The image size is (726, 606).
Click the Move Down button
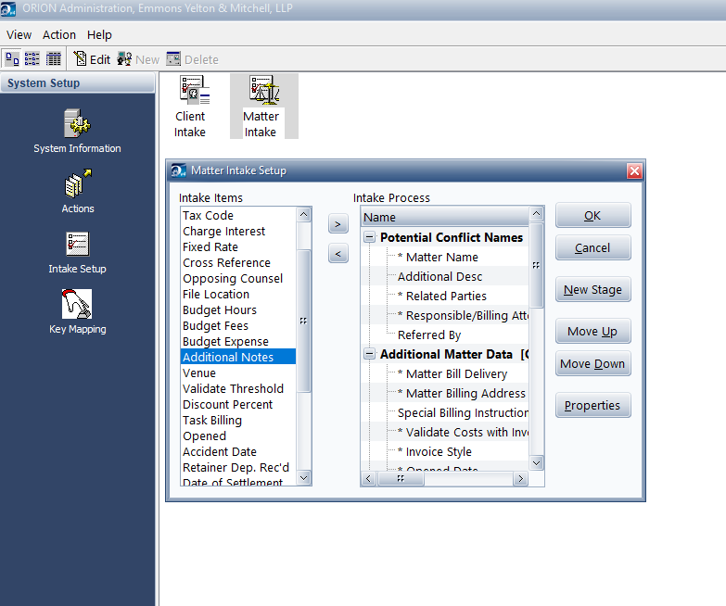(592, 363)
